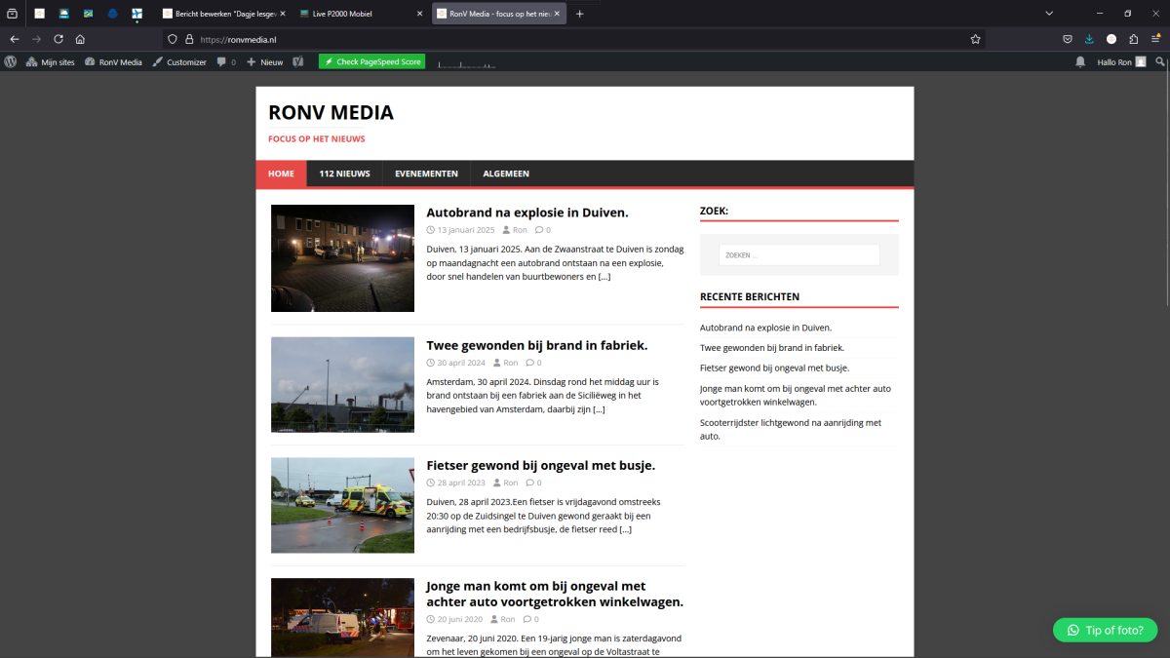Image resolution: width=1170 pixels, height=658 pixels.
Task: Click the '30 april 2024' date link
Action: tap(460, 363)
